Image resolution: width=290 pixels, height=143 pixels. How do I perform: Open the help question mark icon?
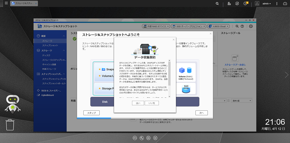[242, 26]
